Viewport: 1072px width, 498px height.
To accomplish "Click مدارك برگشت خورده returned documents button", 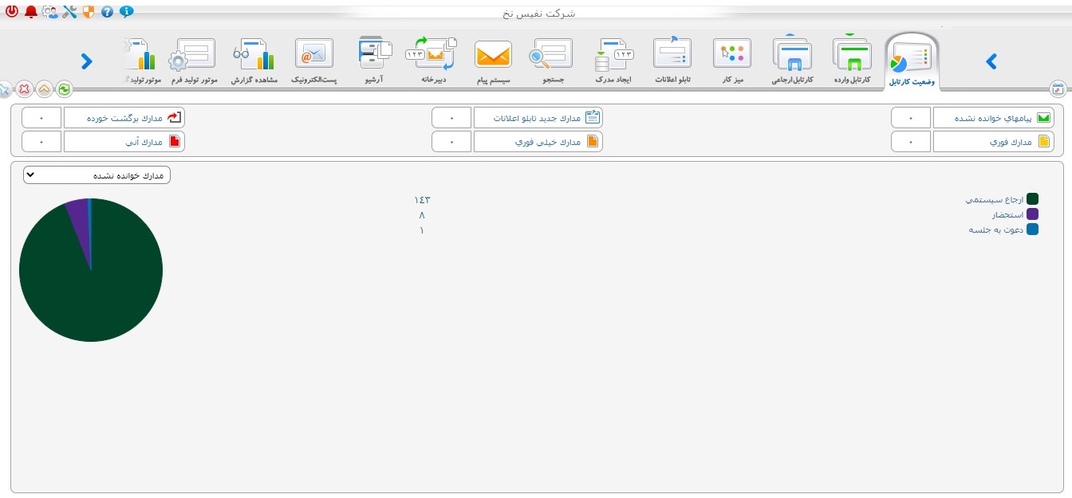I will (124, 118).
